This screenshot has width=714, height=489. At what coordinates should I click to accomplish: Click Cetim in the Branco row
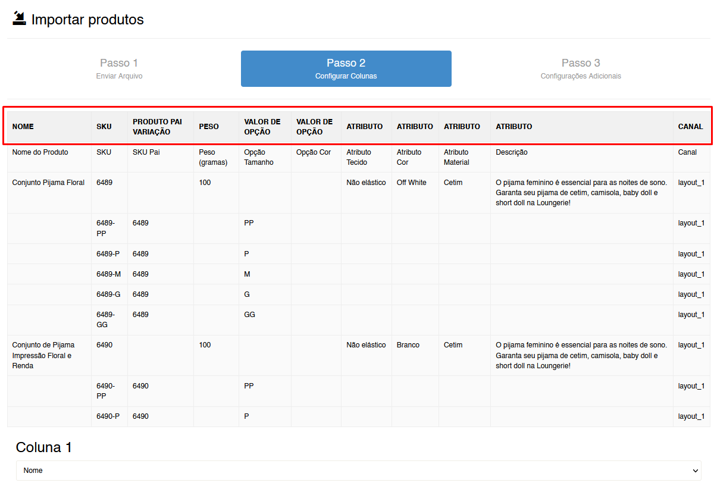(453, 345)
